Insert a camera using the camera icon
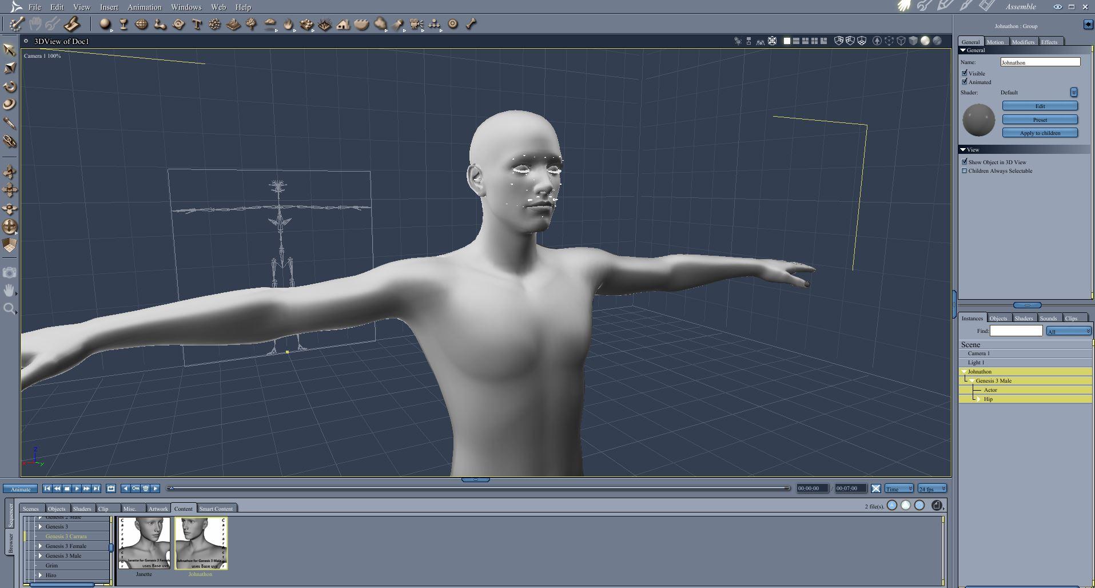The image size is (1095, 588). pos(416,24)
